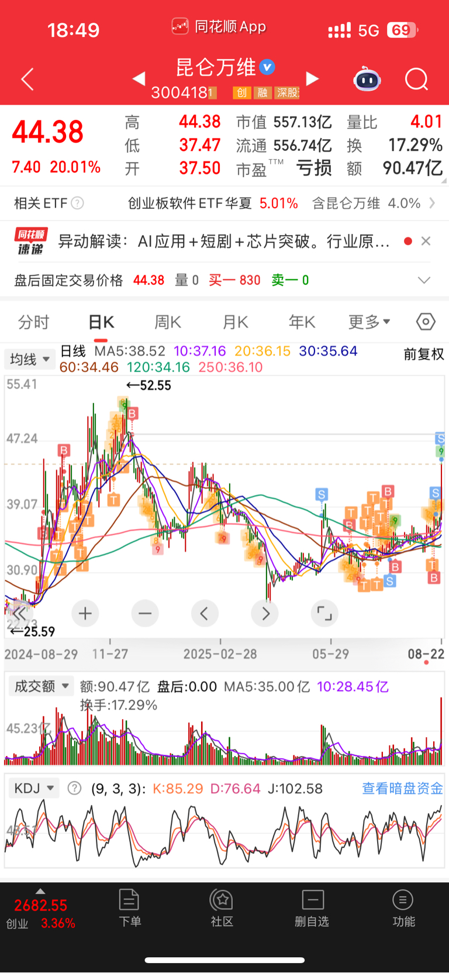Screen dimensions: 449x973
Task: Tap the verified badge beside 昆仑万维
Action: click(267, 67)
